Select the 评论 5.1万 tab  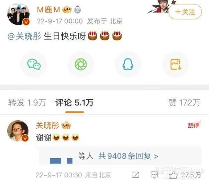coord(75,103)
